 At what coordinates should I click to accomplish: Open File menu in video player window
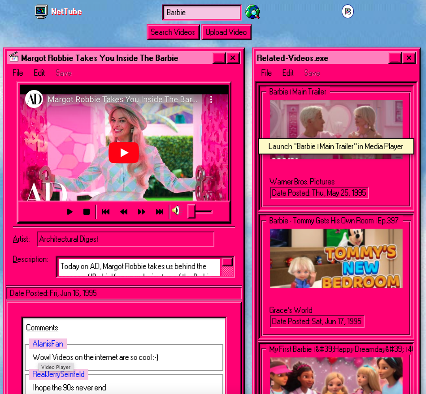[17, 73]
